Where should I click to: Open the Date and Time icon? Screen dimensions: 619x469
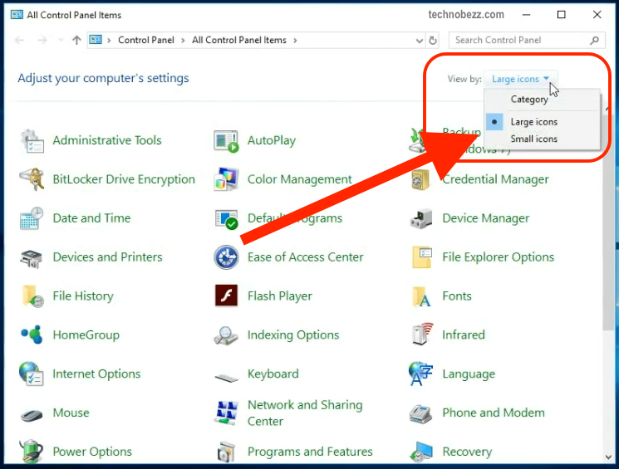[32, 218]
